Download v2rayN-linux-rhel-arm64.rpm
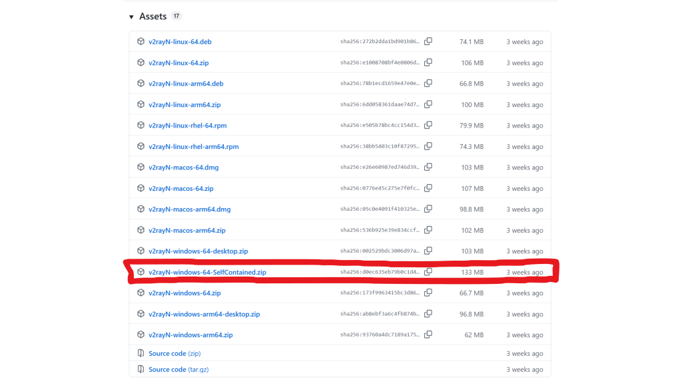 pyautogui.click(x=193, y=146)
